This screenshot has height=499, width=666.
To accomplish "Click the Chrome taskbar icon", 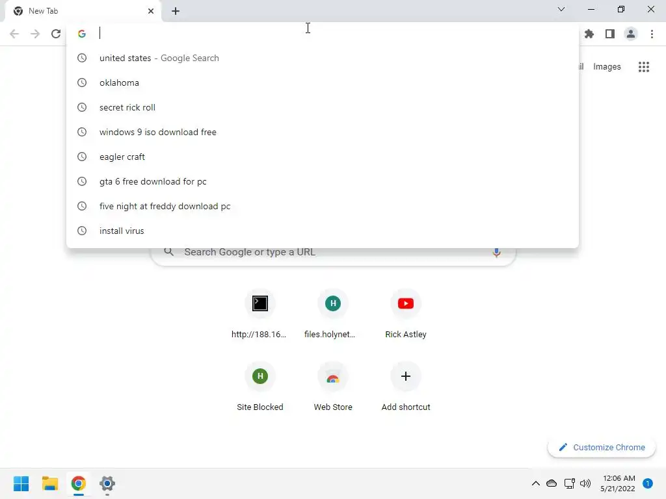I will (78, 483).
